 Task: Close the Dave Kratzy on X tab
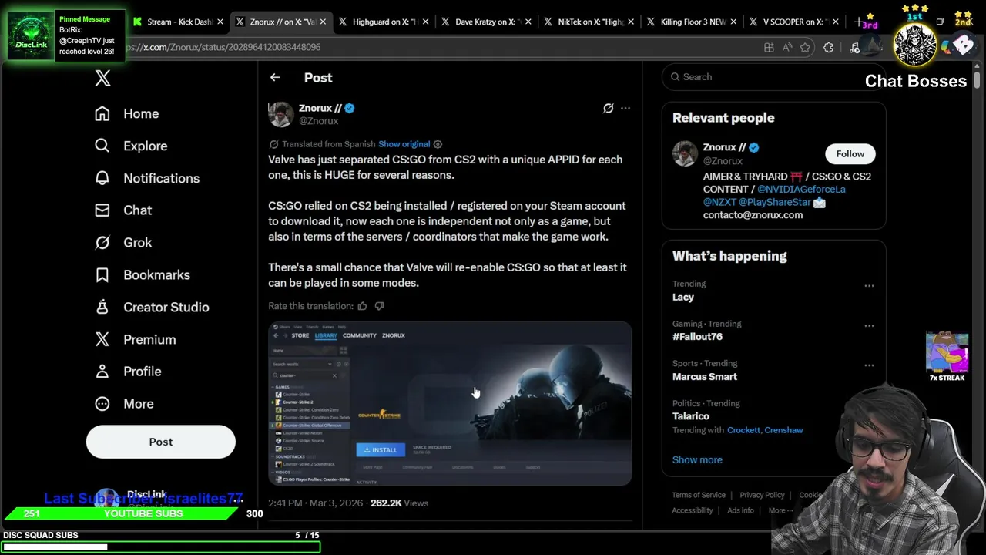click(528, 22)
